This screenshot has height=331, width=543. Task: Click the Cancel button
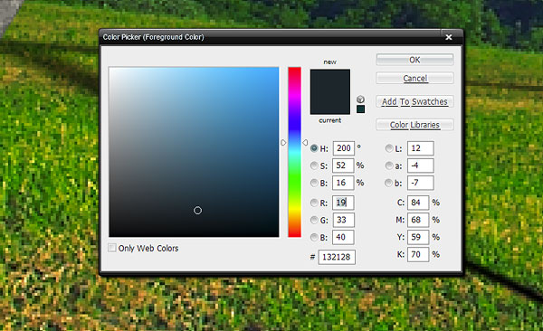(x=414, y=79)
